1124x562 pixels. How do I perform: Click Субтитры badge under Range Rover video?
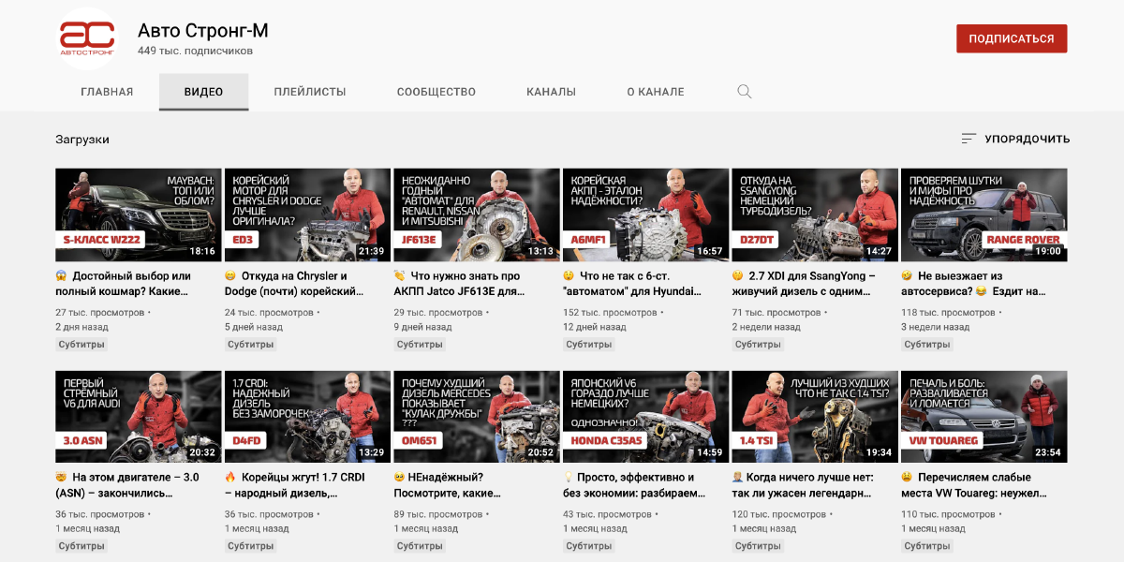[x=927, y=345]
